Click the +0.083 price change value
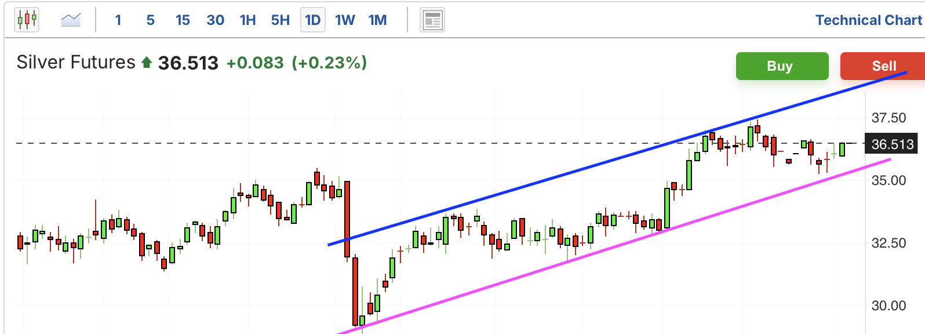 (x=255, y=63)
